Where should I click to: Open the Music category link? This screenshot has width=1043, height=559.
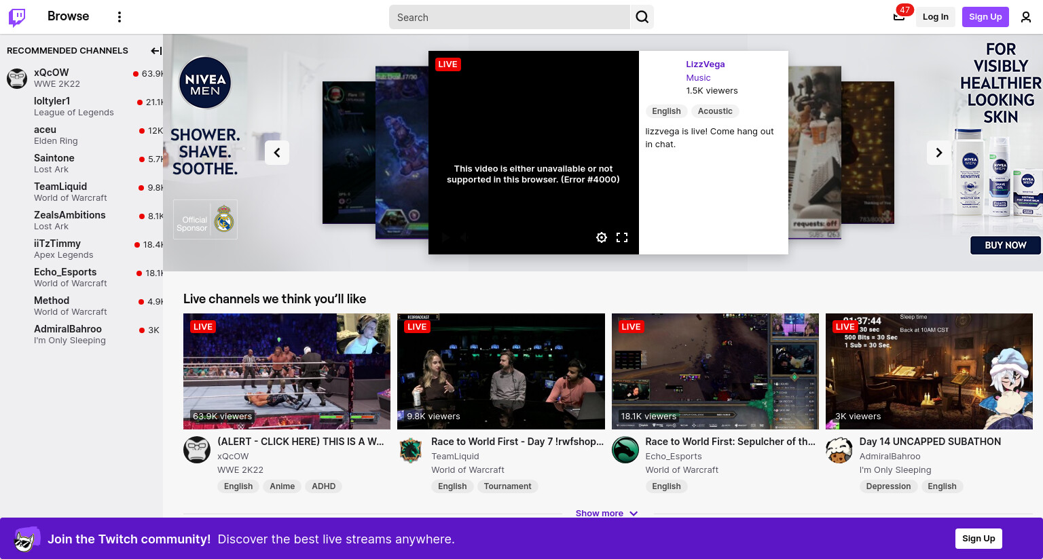tap(698, 78)
